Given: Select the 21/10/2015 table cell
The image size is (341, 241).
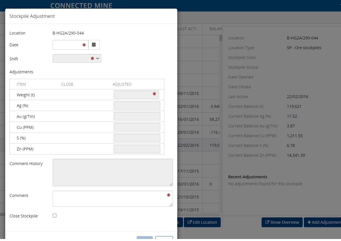Looking at the screenshot, I should coord(188,197).
